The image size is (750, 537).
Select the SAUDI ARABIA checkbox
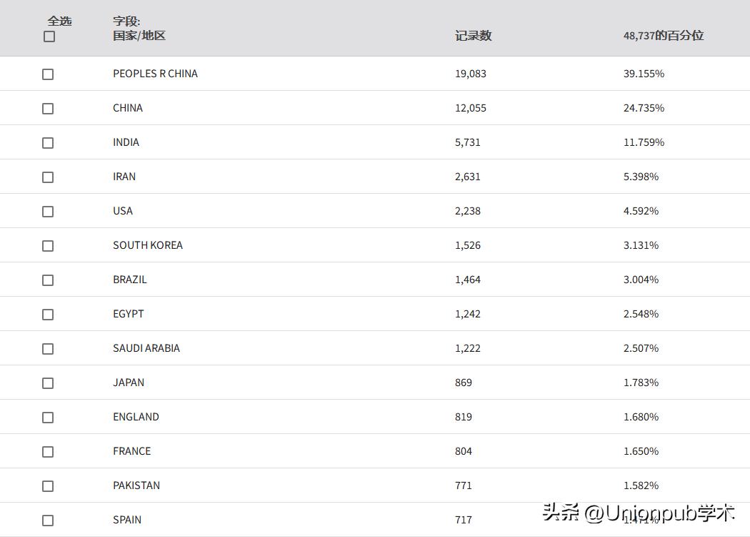click(48, 349)
